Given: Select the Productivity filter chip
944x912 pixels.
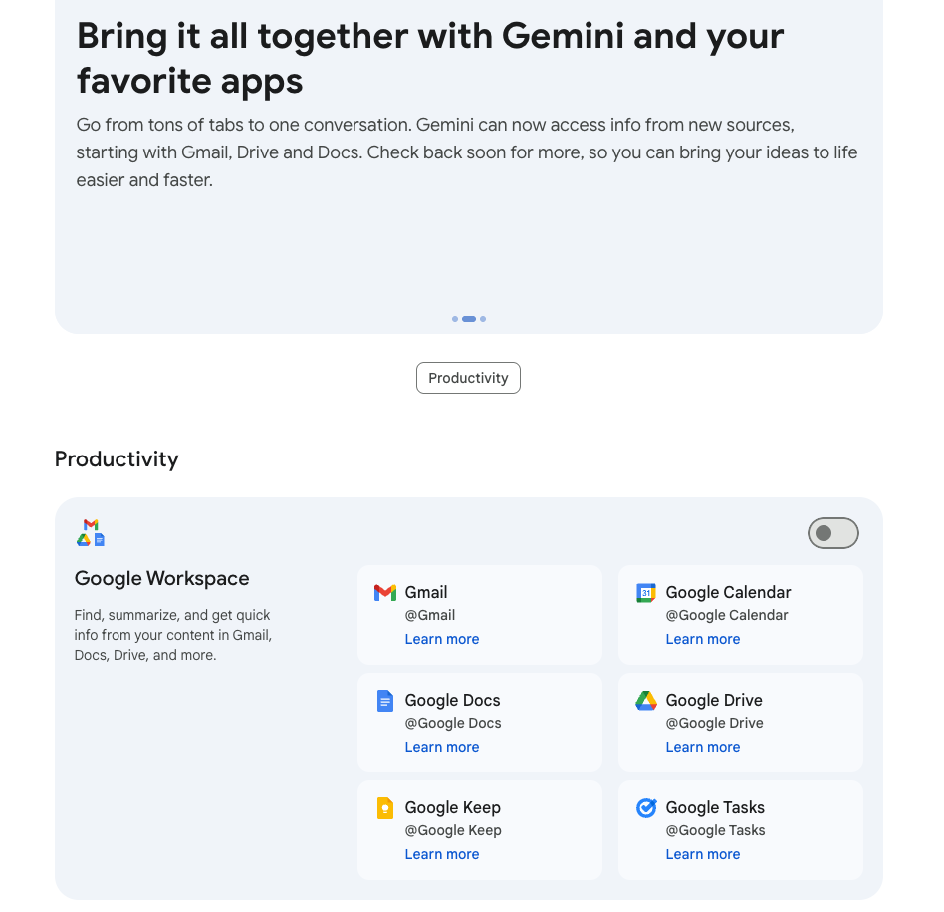Looking at the screenshot, I should tap(468, 378).
